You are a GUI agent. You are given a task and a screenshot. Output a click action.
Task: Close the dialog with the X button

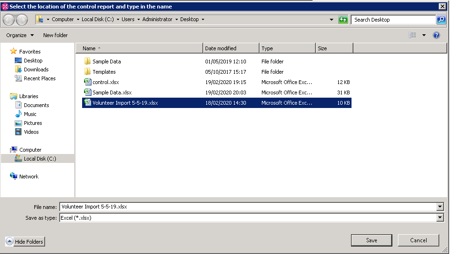(443, 6)
